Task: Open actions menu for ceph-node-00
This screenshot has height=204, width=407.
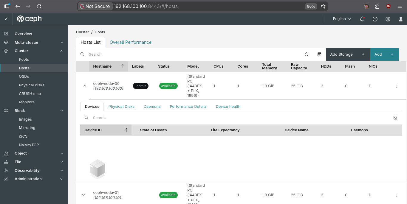Action: click(x=397, y=86)
